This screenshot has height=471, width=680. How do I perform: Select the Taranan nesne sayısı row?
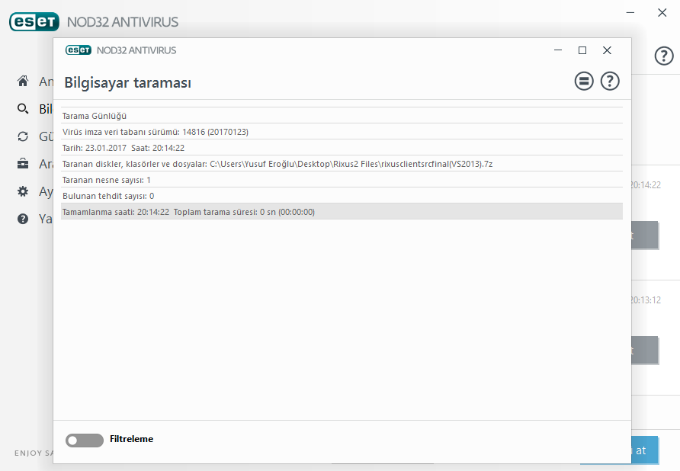342,180
